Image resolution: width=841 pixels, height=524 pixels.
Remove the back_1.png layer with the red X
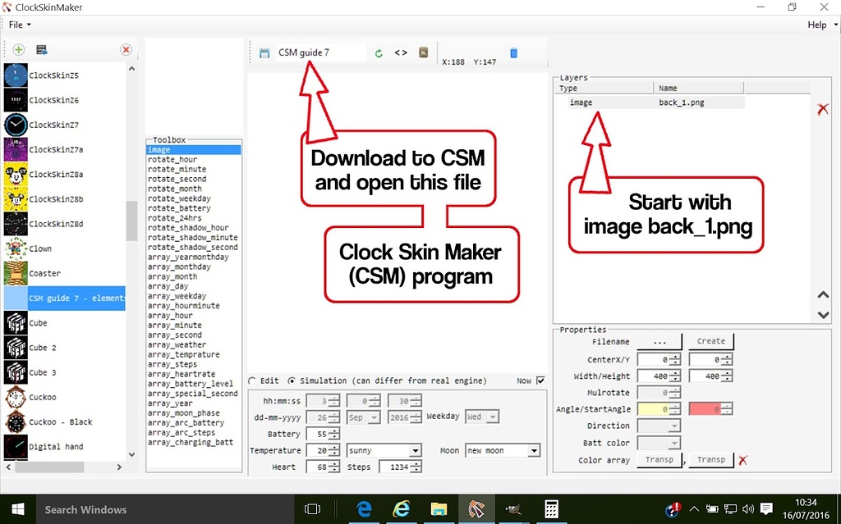(x=824, y=108)
